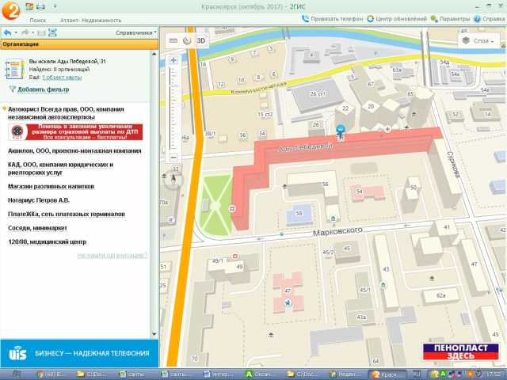
Task: Click the down arrow of the list scrollbar
Action: (x=154, y=334)
